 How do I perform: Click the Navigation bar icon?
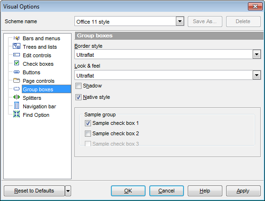click(17, 105)
